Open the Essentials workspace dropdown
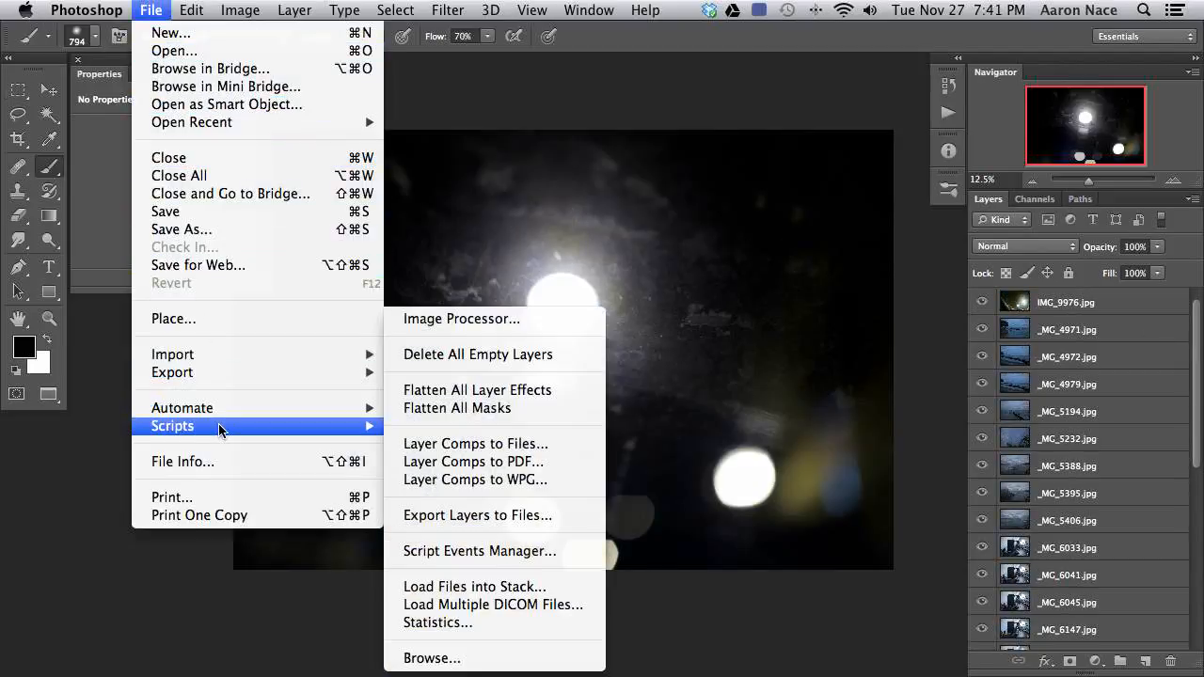The width and height of the screenshot is (1204, 677). click(1145, 37)
